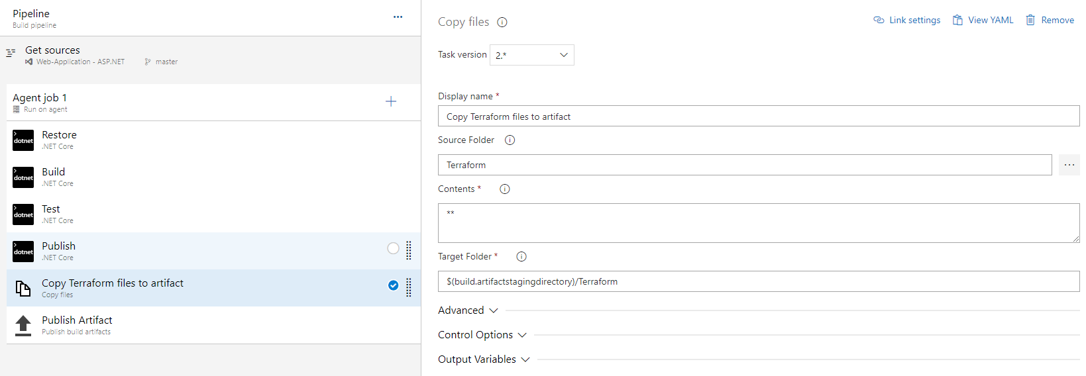
Task: Open Link settings
Action: coord(907,21)
